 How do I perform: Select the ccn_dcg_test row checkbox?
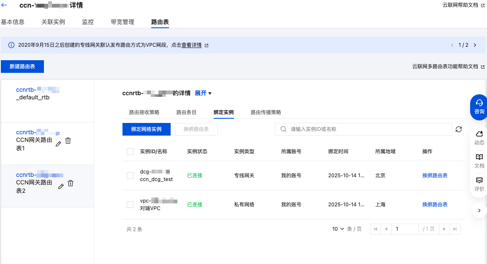click(x=130, y=176)
